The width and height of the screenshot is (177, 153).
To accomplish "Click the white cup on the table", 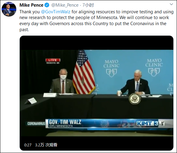I will [119, 93].
